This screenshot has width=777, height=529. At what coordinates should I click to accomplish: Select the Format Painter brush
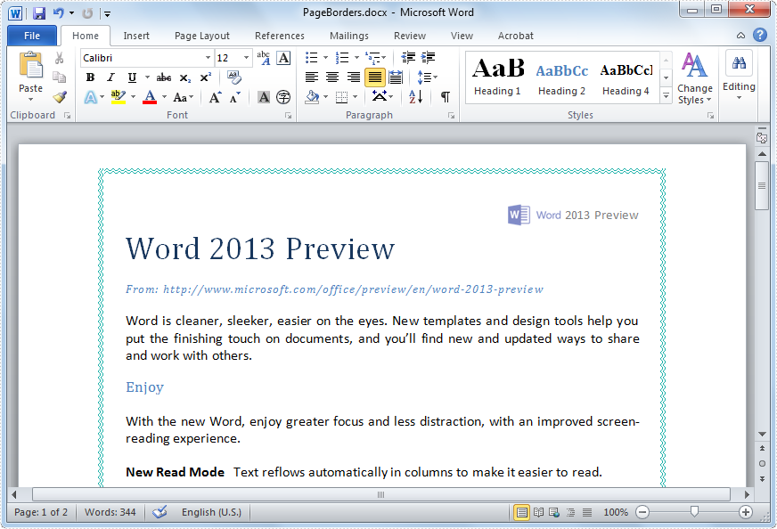coord(60,96)
